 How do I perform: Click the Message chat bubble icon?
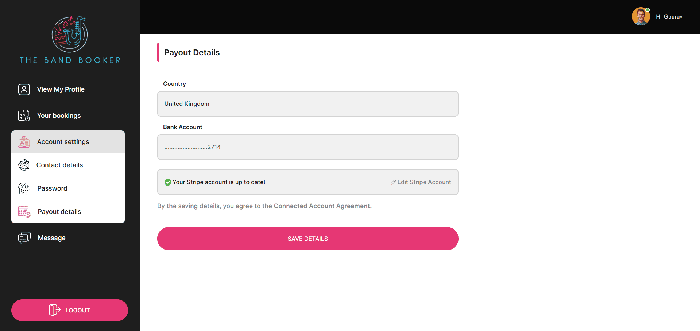[24, 238]
